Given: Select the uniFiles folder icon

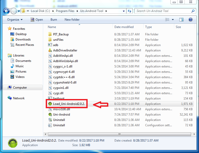Looking at the screenshot, I should click(x=50, y=39).
